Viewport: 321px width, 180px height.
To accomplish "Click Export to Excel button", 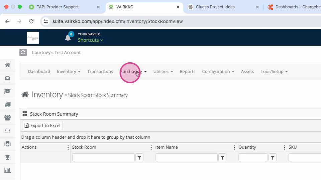I will [x=42, y=125].
